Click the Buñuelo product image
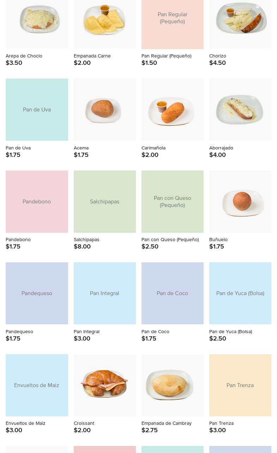 pos(240,202)
